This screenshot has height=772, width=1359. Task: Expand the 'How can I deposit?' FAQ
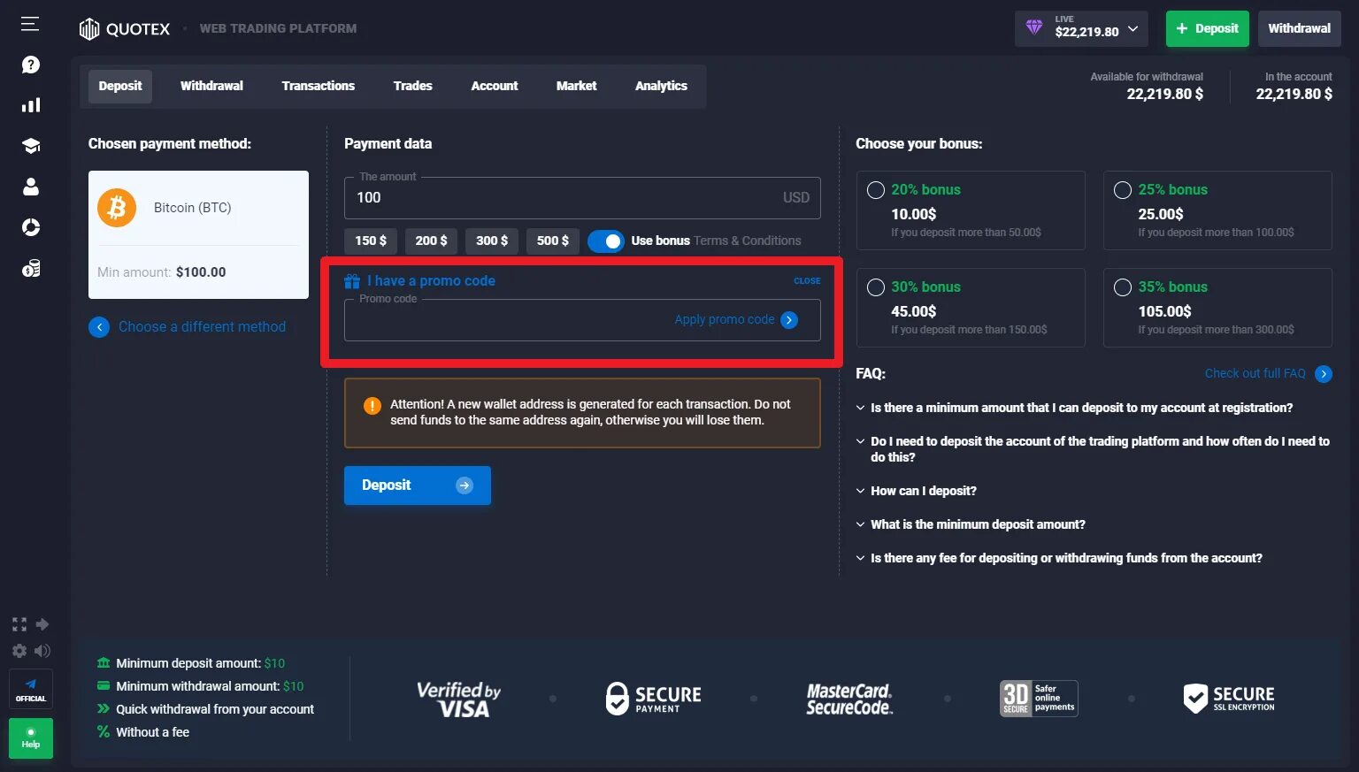[916, 491]
